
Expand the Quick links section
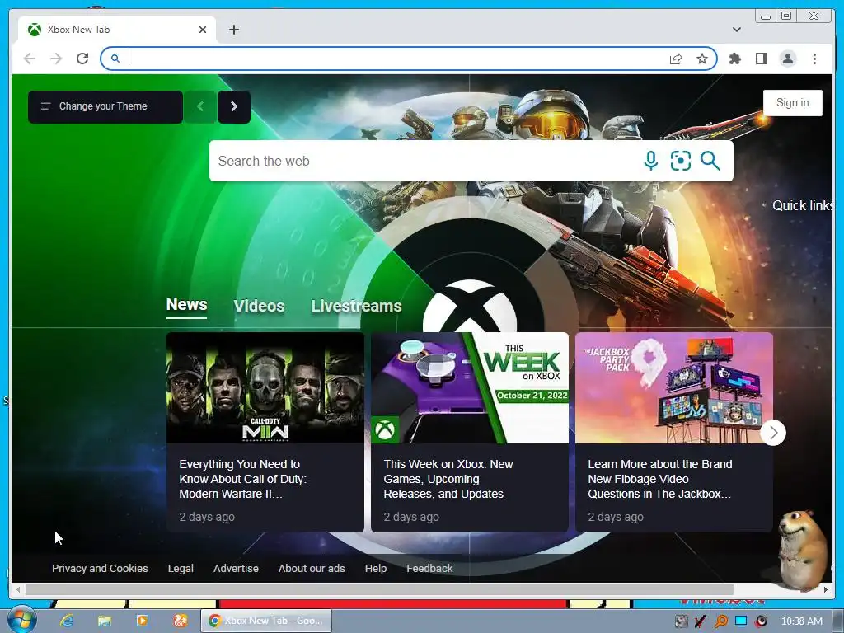801,205
